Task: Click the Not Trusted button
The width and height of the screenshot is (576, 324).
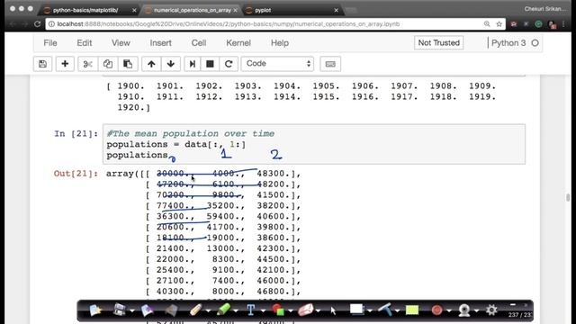Action: [438, 43]
